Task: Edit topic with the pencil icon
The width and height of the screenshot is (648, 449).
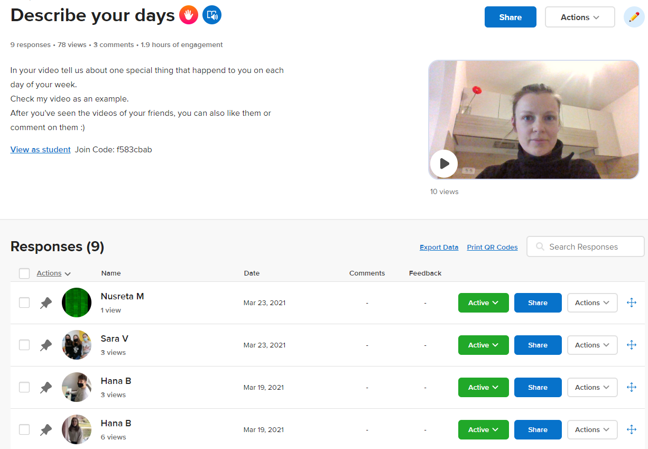Action: pyautogui.click(x=634, y=17)
